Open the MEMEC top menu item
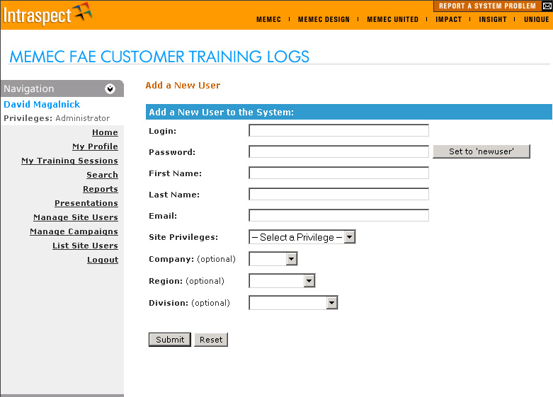The height and width of the screenshot is (397, 553). (x=268, y=19)
